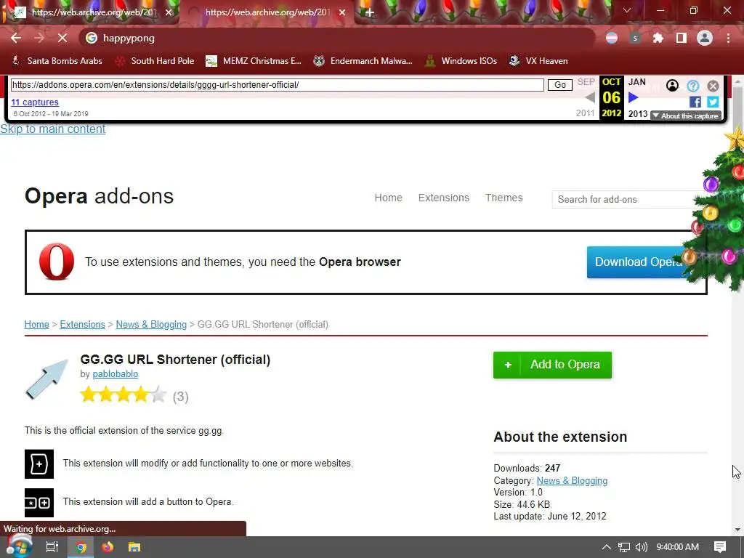Go to previous capture gray arrow
The width and height of the screenshot is (744, 558).
[x=590, y=98]
